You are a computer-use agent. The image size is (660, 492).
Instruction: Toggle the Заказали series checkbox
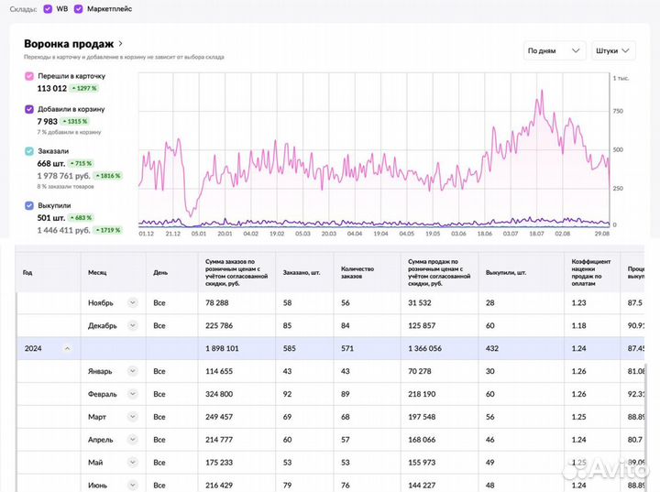point(29,151)
